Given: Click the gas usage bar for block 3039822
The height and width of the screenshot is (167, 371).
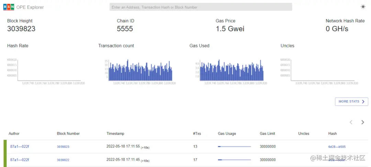Looking at the screenshot, I should coord(234,160).
